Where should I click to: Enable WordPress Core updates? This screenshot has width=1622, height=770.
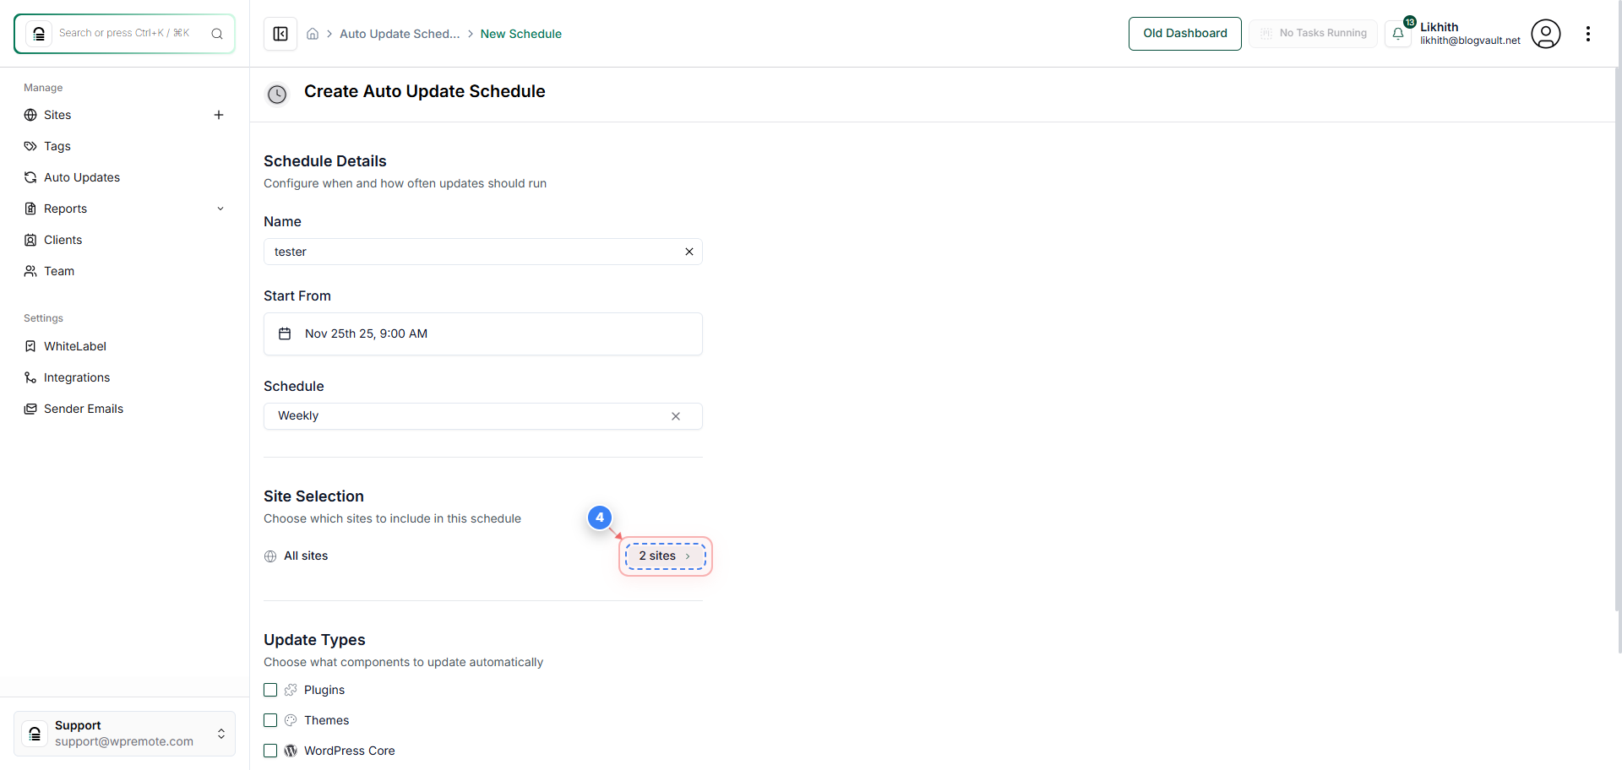pos(270,751)
